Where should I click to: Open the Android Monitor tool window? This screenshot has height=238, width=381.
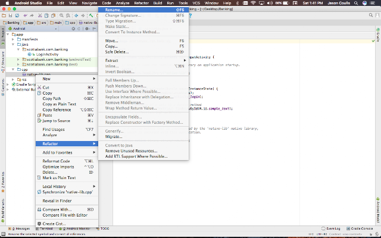(74, 228)
